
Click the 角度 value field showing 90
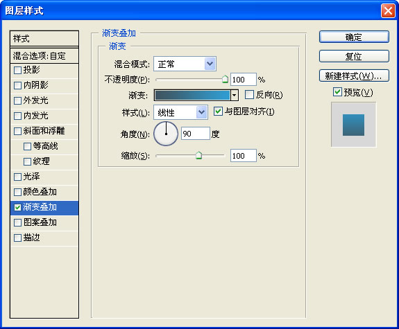(196, 134)
